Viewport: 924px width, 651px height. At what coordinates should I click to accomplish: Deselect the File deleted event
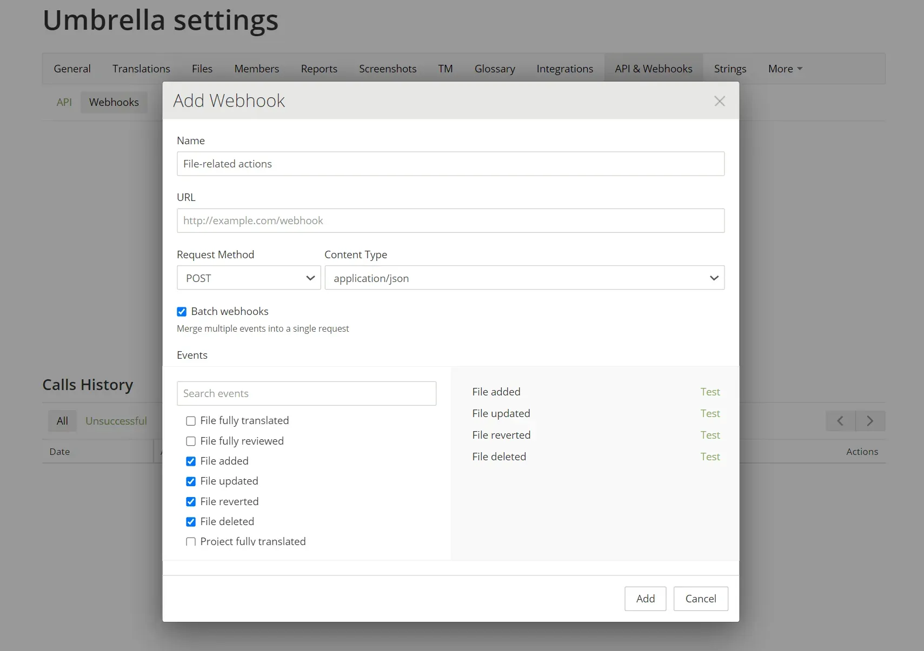tap(191, 522)
